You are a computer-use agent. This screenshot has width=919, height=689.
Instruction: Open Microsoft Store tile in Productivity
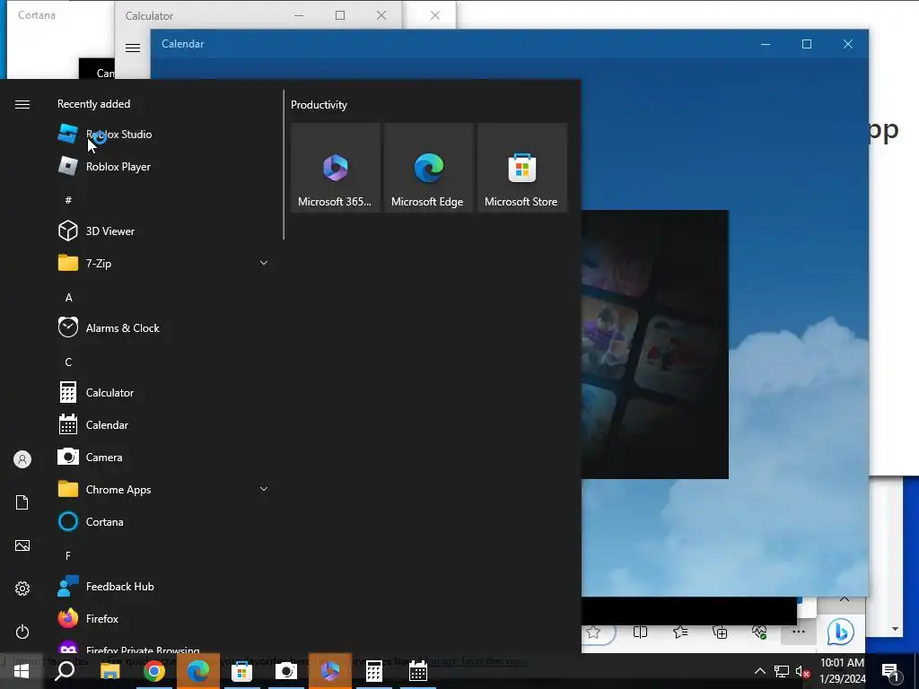pyautogui.click(x=522, y=168)
